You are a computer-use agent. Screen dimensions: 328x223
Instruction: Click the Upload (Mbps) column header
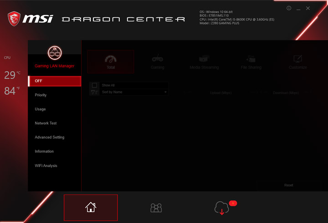point(220,93)
